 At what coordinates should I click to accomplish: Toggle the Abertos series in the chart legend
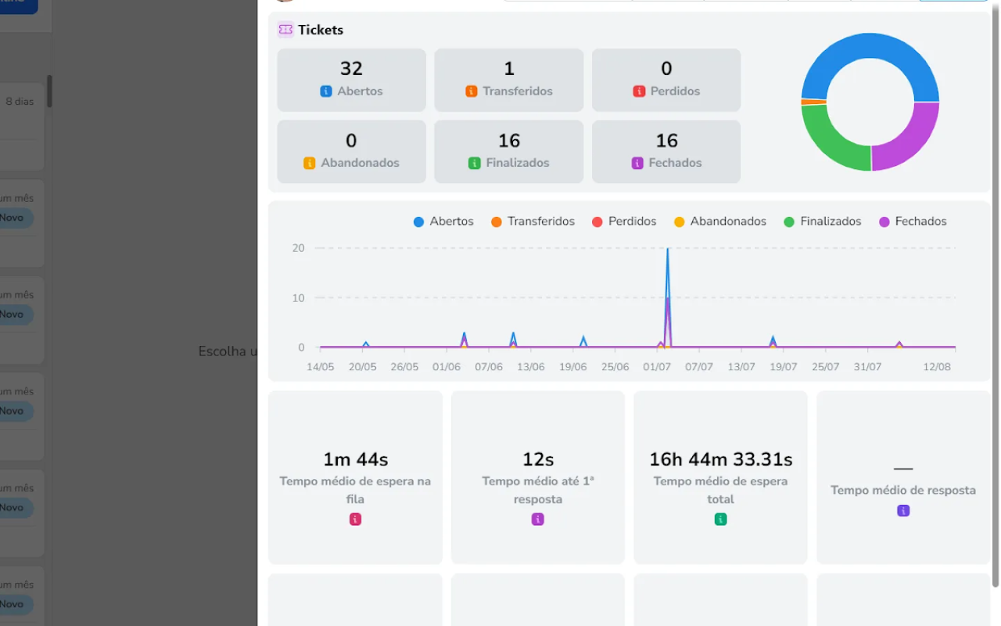pyautogui.click(x=443, y=221)
